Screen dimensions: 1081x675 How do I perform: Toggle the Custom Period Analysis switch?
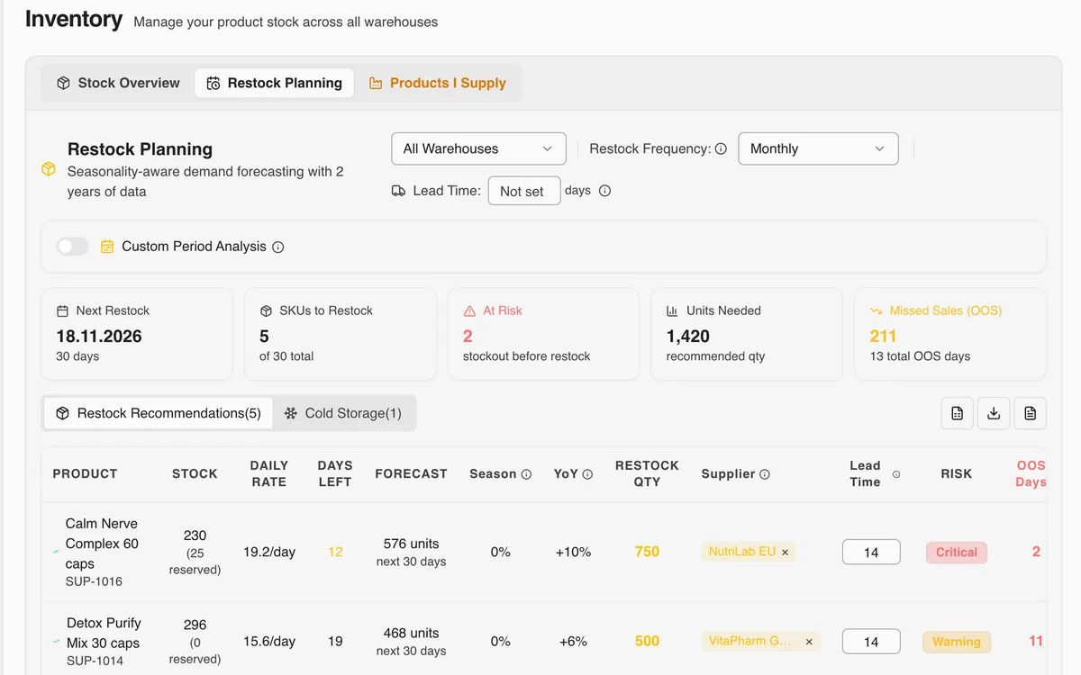[x=72, y=247]
